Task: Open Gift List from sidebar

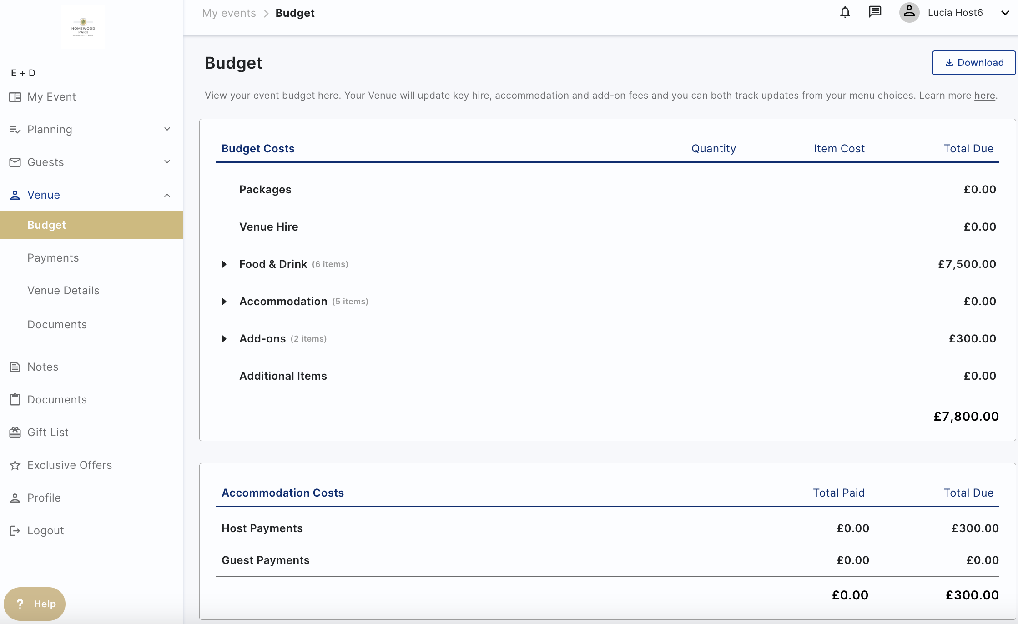Action: click(48, 432)
